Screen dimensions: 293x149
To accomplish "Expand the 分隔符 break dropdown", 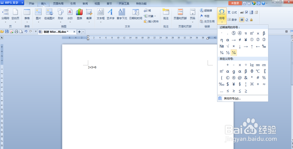I will [5, 22].
